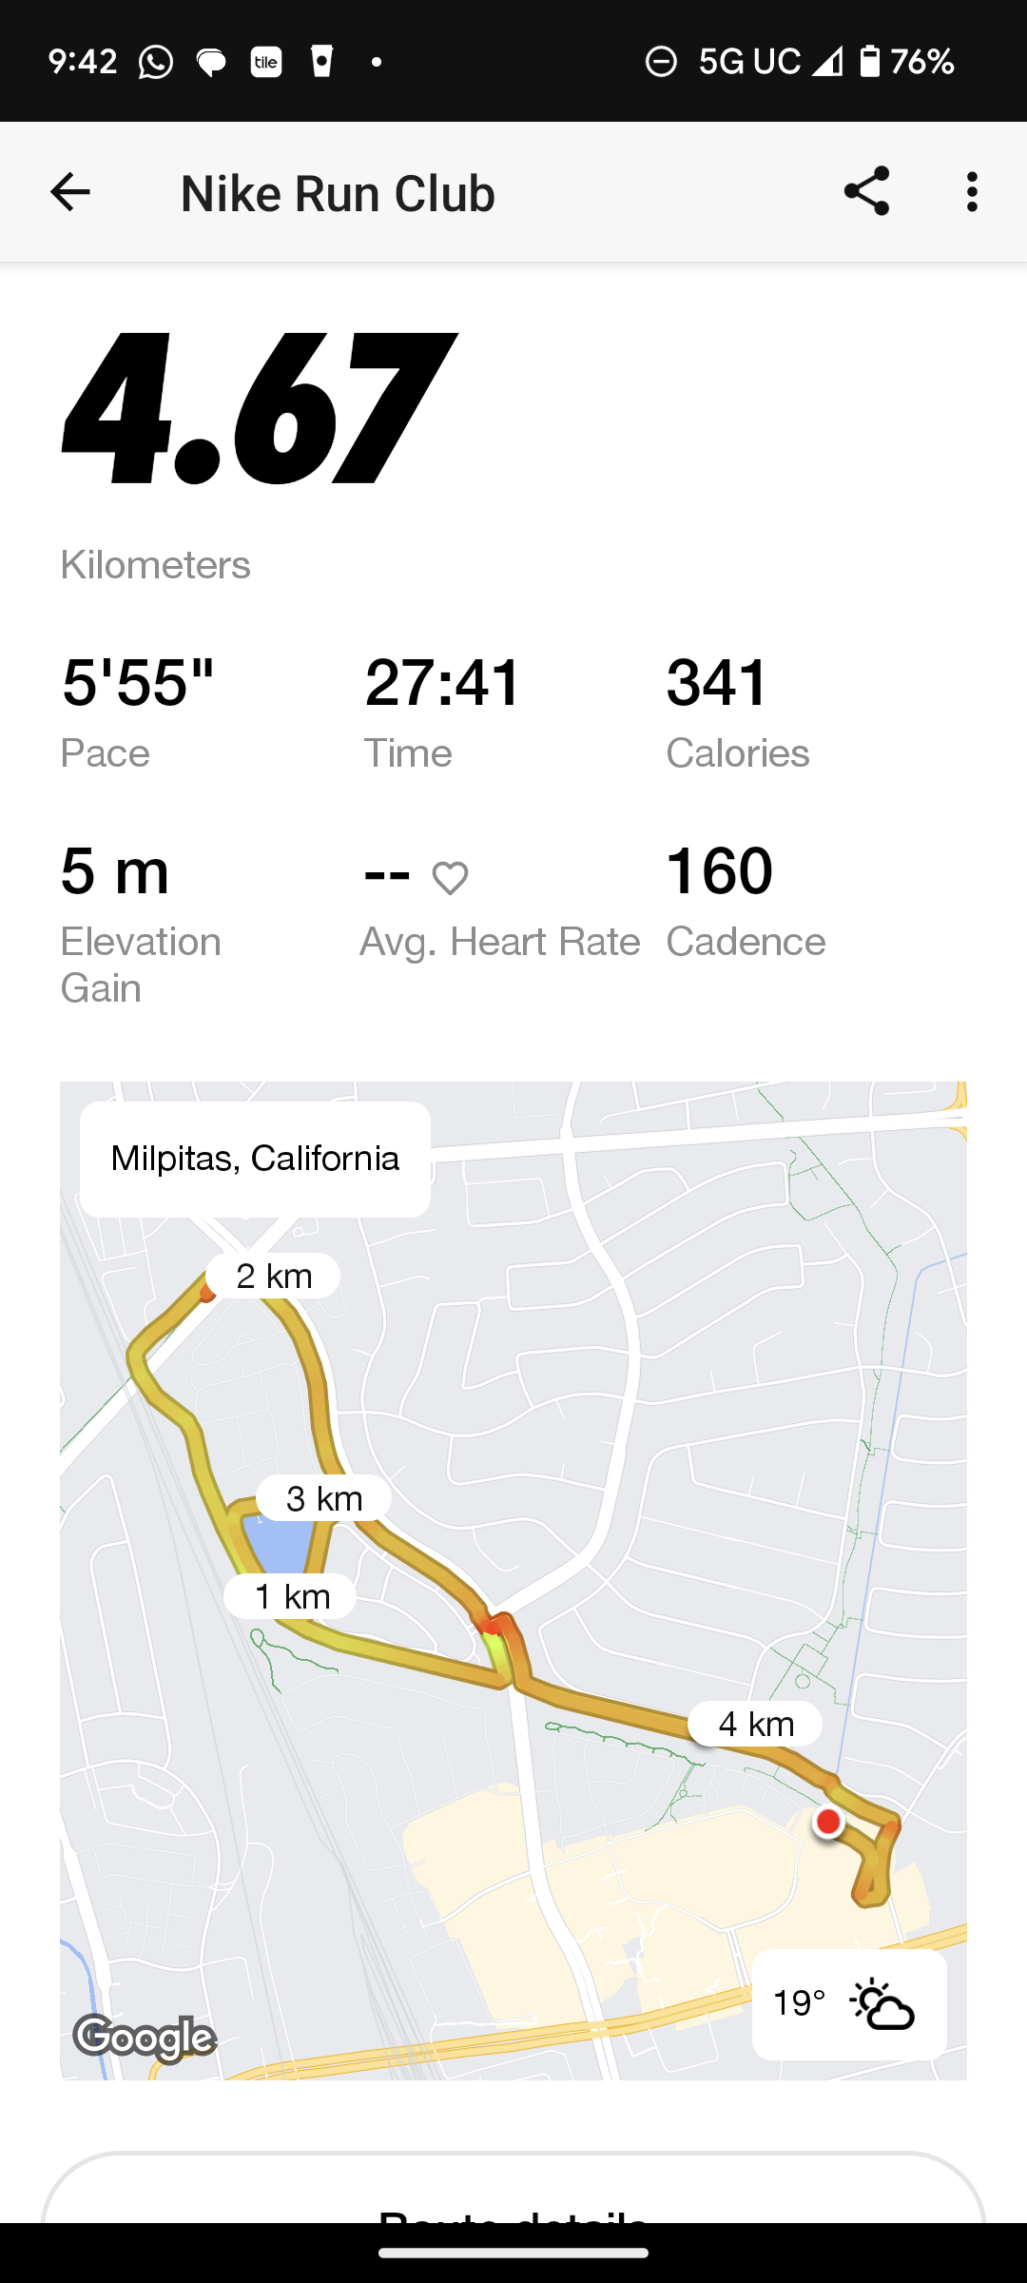Open the share run icon
Viewport: 1027px width, 2283px height.
point(866,191)
